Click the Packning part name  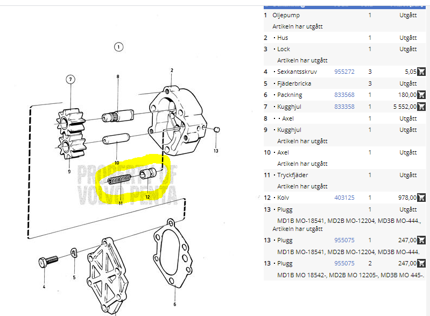tap(290, 95)
